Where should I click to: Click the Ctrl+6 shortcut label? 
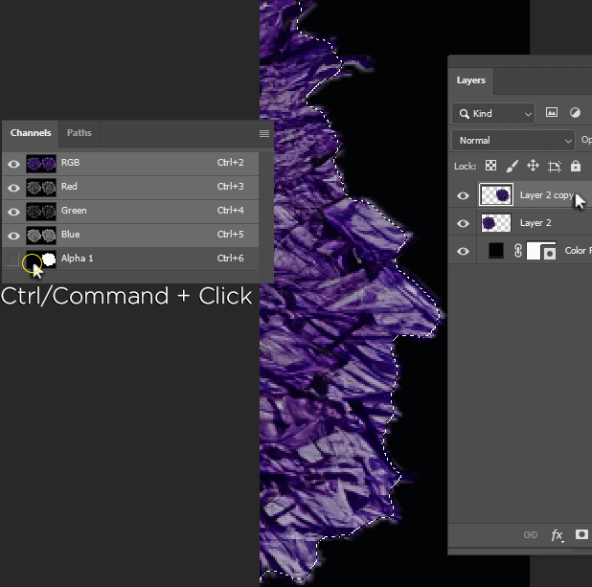point(230,259)
